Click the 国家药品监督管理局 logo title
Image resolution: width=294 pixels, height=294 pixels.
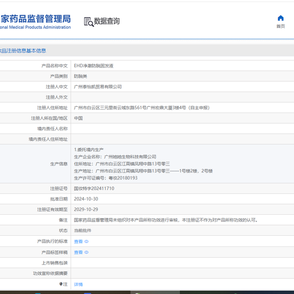pos(36,19)
